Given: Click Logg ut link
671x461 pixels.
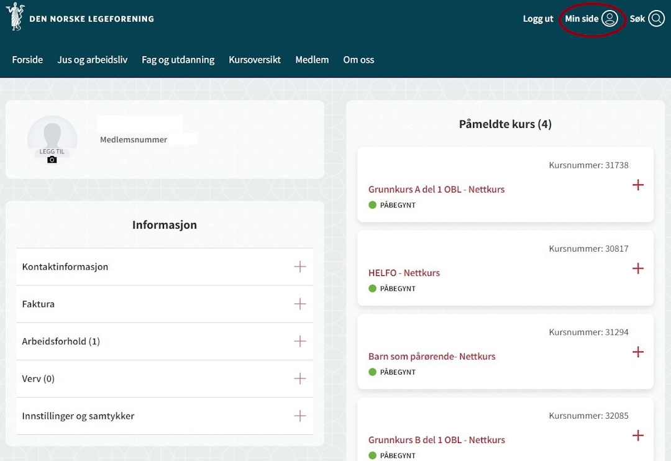Looking at the screenshot, I should 538,19.
